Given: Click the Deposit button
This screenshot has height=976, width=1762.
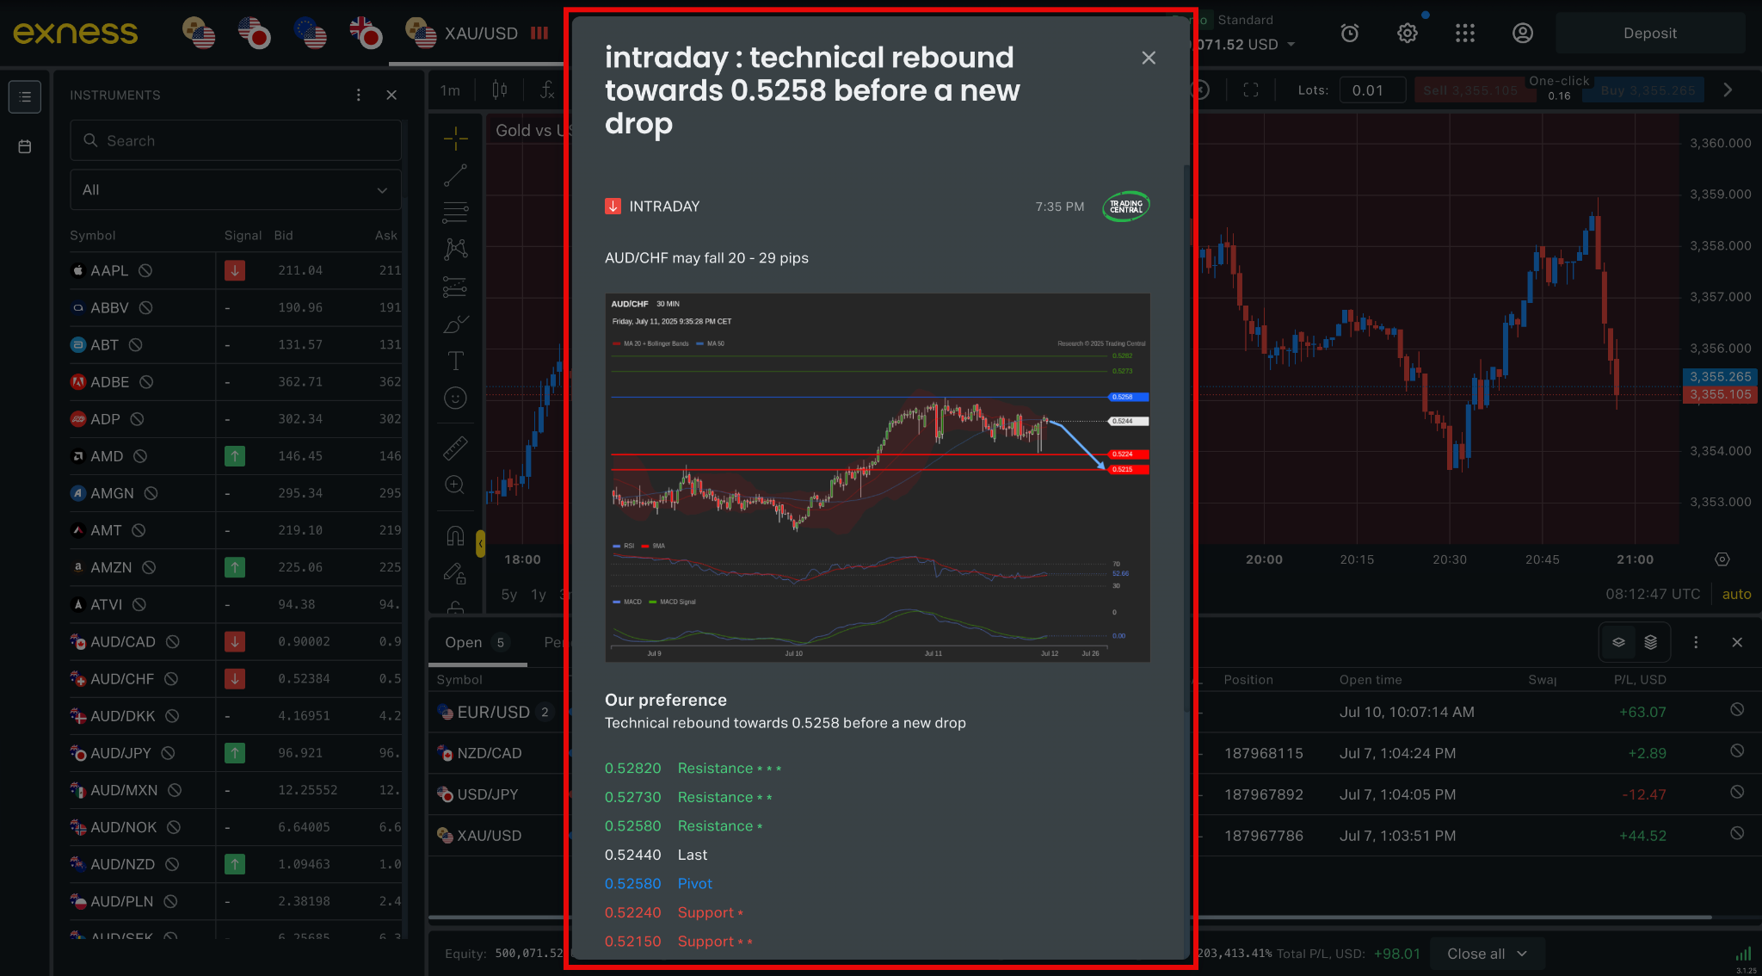Looking at the screenshot, I should pyautogui.click(x=1650, y=34).
